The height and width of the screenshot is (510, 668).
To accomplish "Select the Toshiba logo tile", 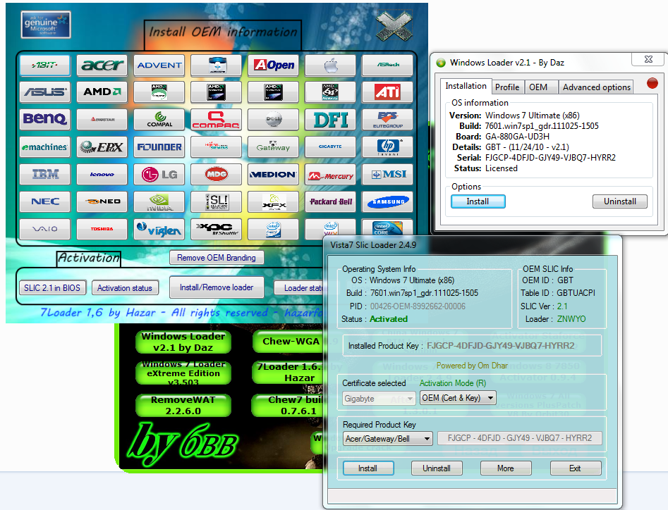I will click(102, 228).
